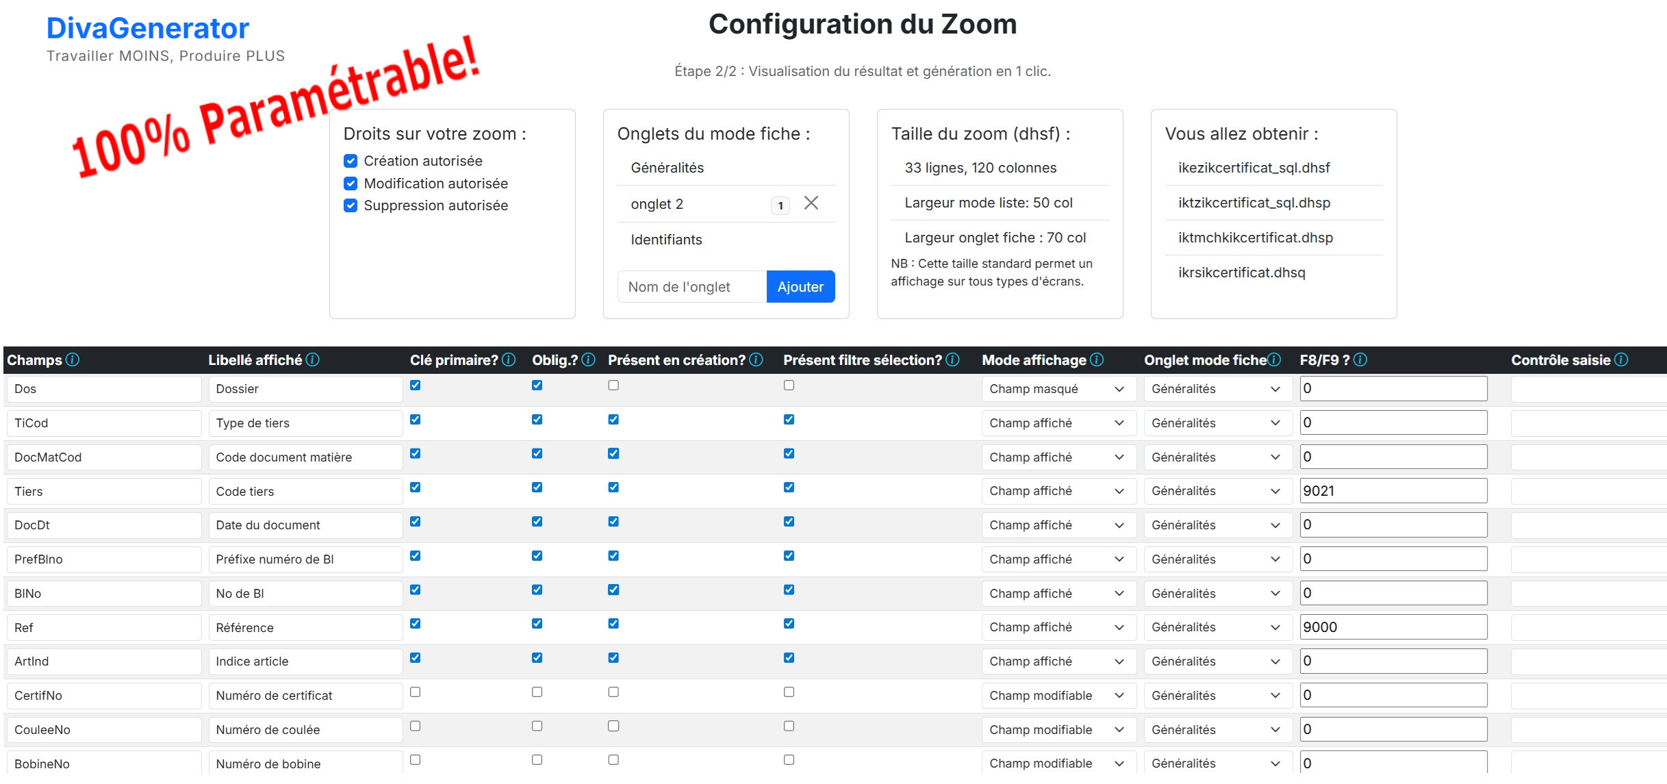Select the Identifiants tab entry
The height and width of the screenshot is (784, 1667).
[667, 240]
